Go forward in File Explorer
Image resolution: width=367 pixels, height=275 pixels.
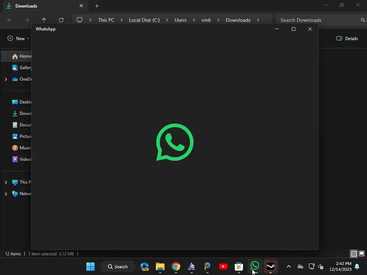click(27, 20)
